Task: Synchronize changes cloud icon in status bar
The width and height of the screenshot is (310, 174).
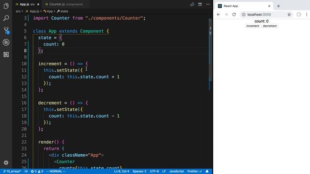Action: [26, 171]
